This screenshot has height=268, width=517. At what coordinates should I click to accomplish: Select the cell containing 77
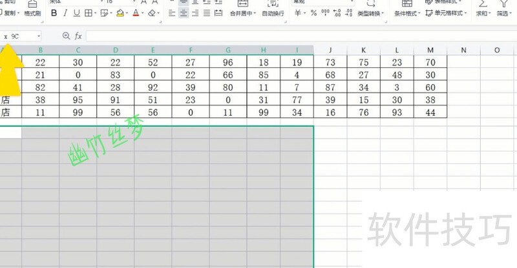click(297, 100)
